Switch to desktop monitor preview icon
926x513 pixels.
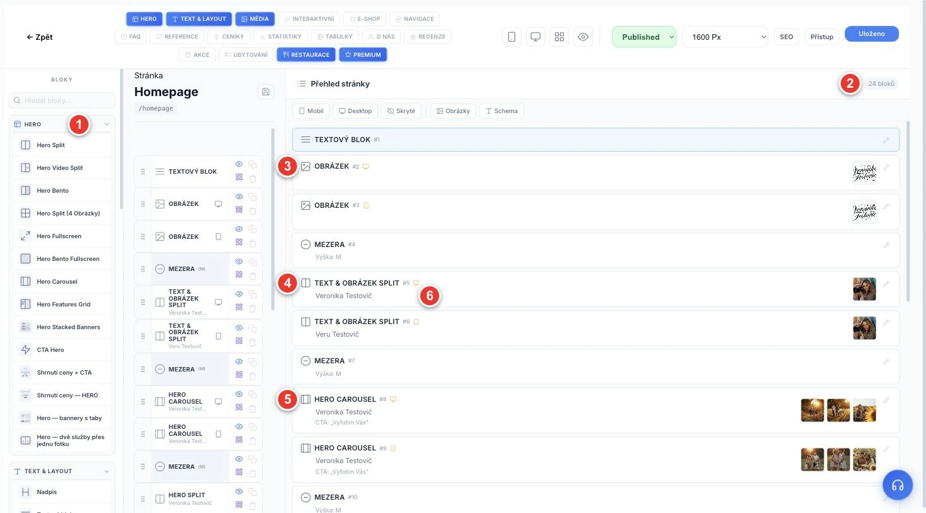point(535,37)
